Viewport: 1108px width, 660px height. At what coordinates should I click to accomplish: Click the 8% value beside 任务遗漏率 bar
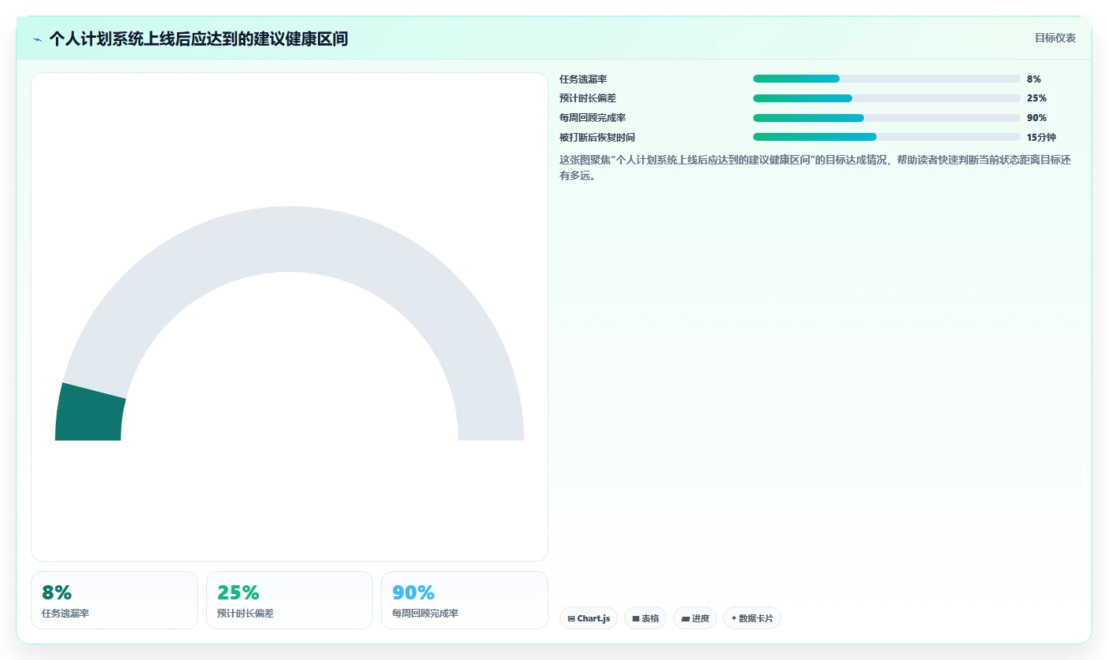point(1034,79)
